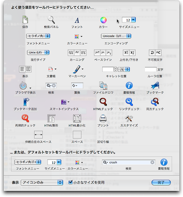
Task: Click the crash search field in default set
Action: (128, 162)
